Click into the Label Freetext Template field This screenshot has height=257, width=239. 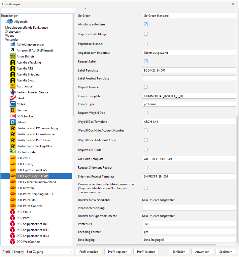pyautogui.click(x=189, y=78)
